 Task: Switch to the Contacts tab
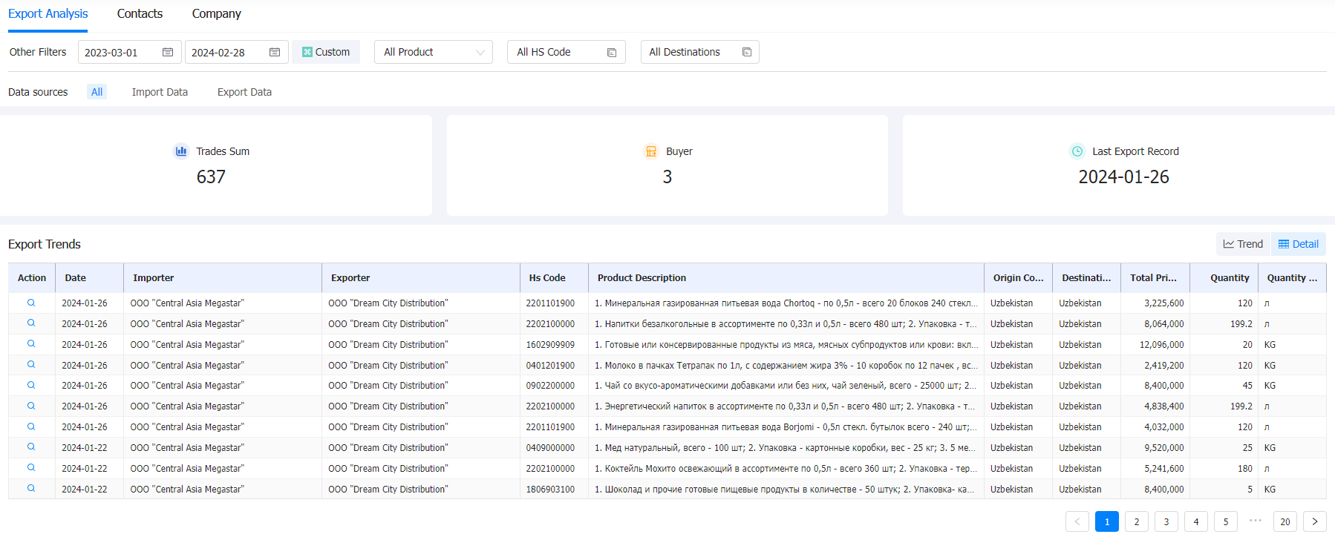(x=140, y=13)
